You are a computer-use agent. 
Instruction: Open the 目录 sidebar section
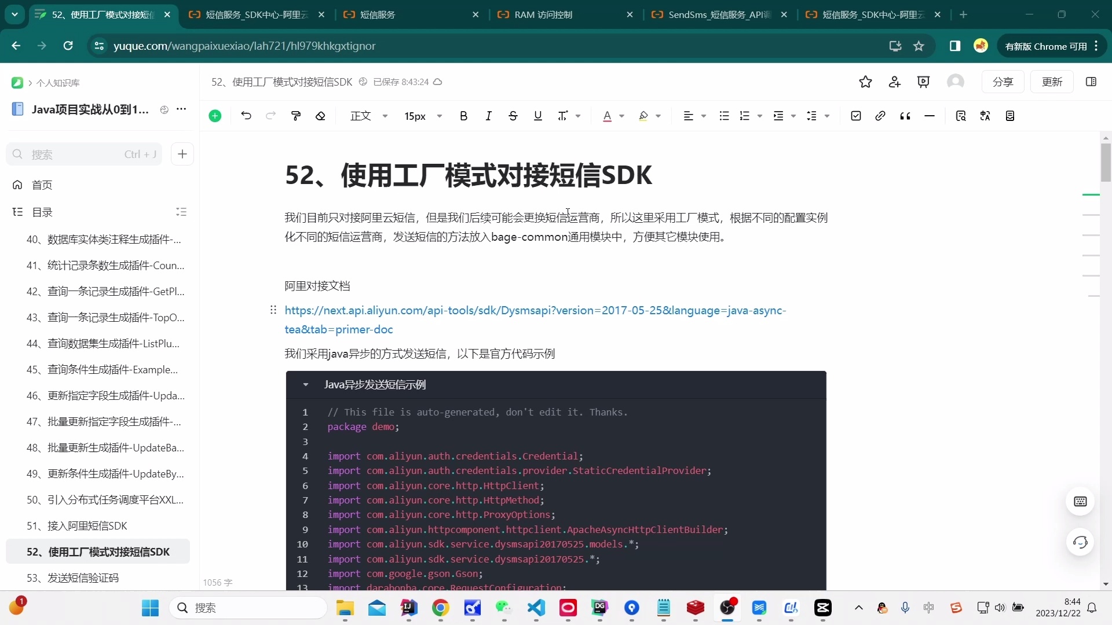[41, 212]
